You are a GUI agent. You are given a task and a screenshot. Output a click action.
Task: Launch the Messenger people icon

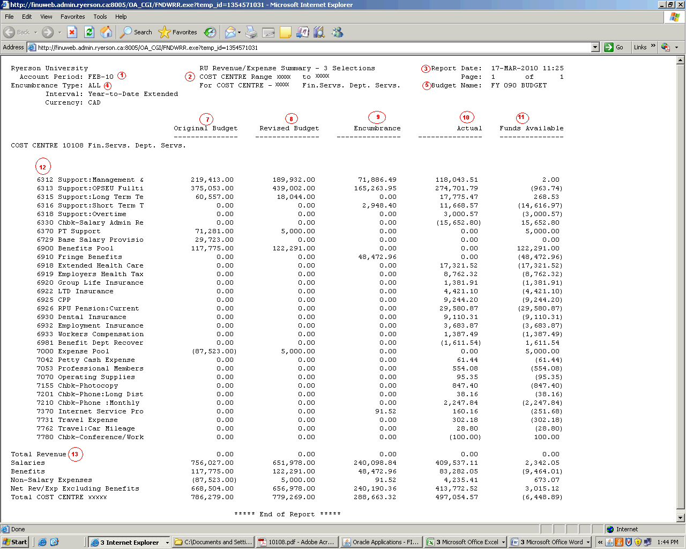337,32
